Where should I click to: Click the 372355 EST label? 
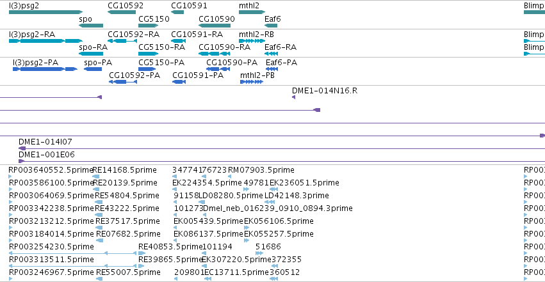[x=286, y=260]
